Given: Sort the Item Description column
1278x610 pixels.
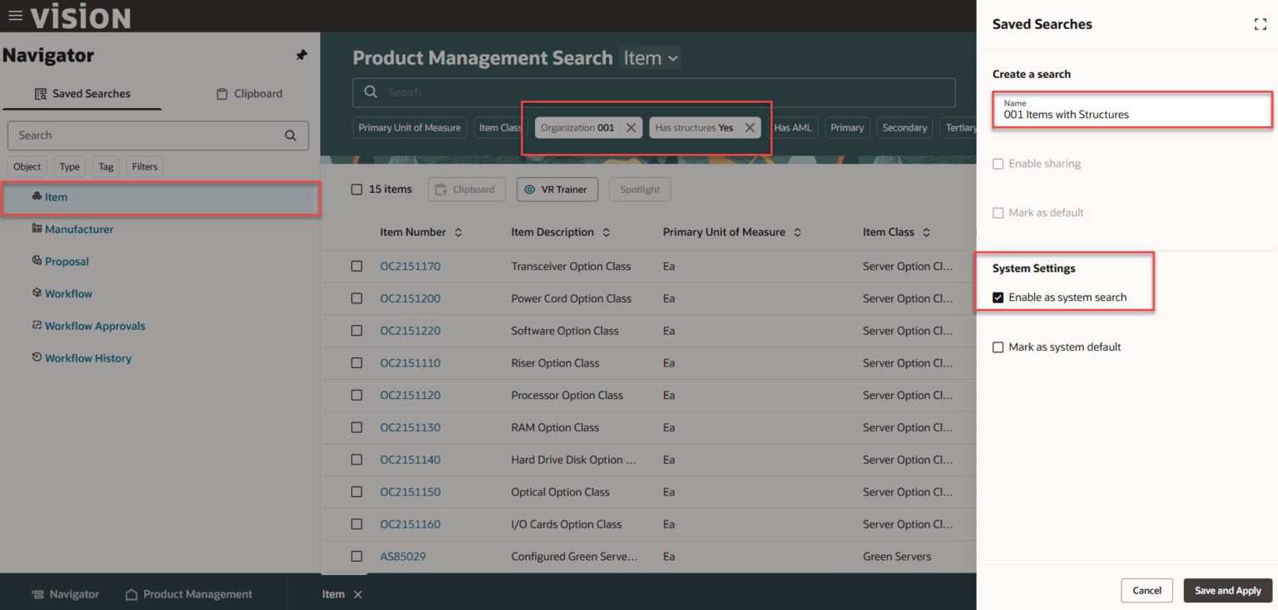Looking at the screenshot, I should 605,232.
